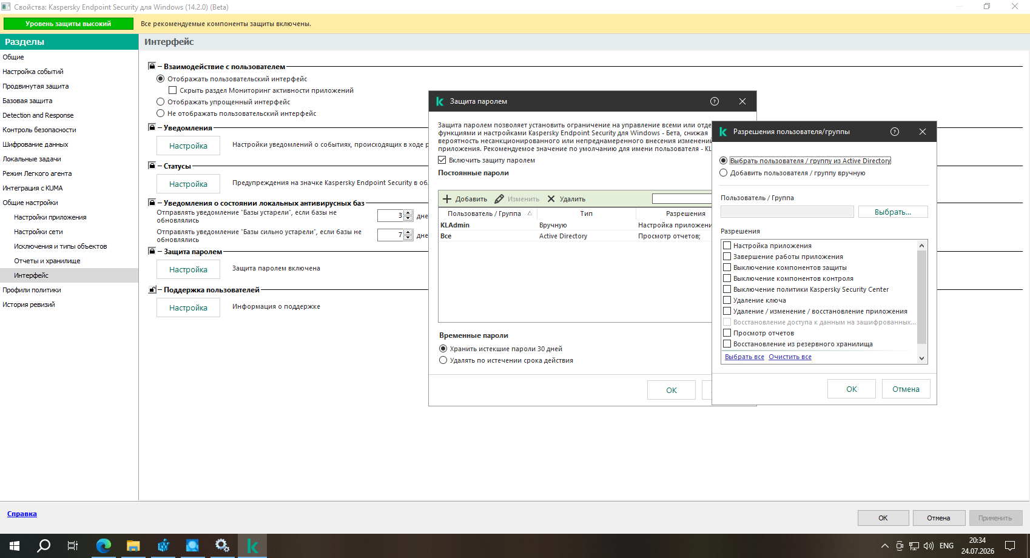Open Настройка button under Защита паролем
The height and width of the screenshot is (558, 1030).
coord(188,269)
